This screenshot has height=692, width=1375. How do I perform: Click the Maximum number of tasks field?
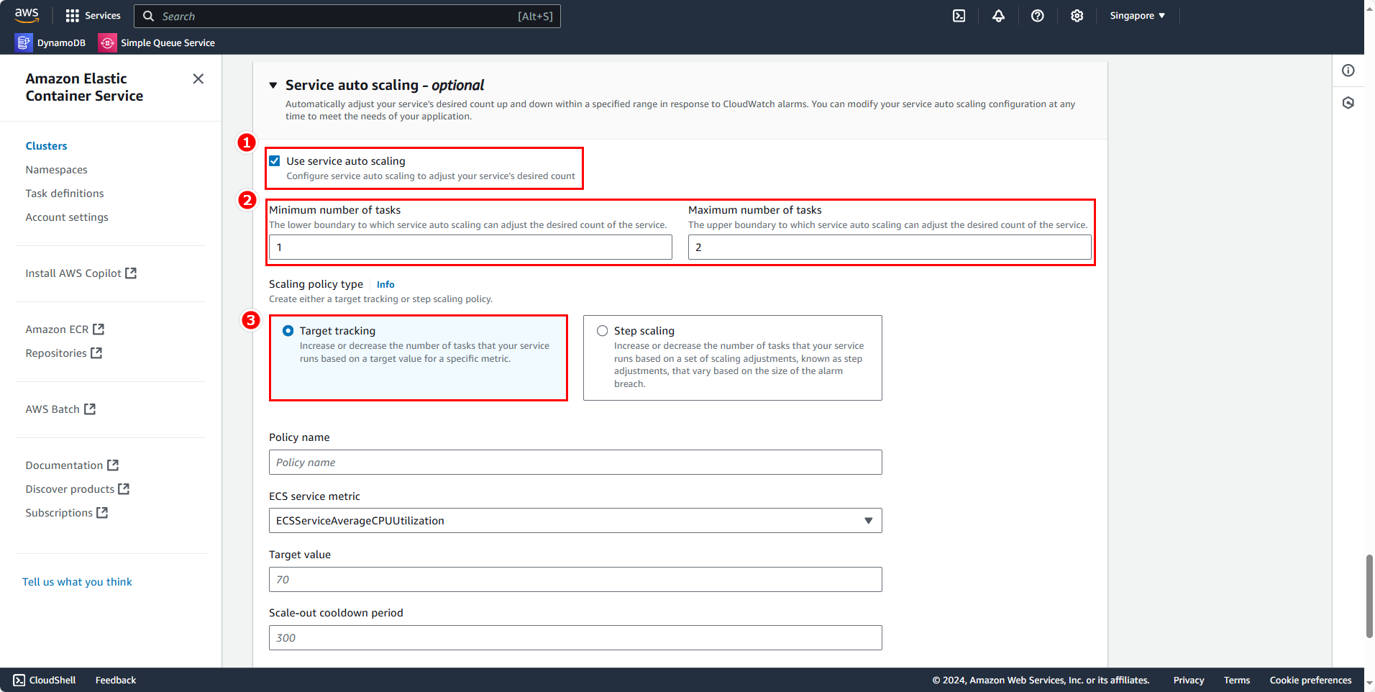[890, 247]
